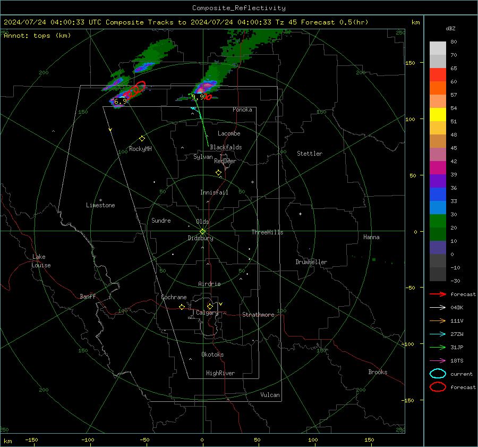Click the RockyMH label
The width and height of the screenshot is (478, 447).
(140, 149)
